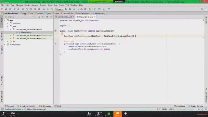This screenshot has width=208, height=117.
Task: Click the CRLF line separator status entry
Action: (164, 109)
